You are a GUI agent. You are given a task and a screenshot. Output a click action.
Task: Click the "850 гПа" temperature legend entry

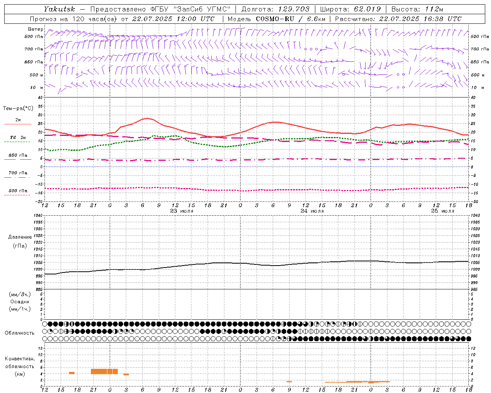click(18, 155)
